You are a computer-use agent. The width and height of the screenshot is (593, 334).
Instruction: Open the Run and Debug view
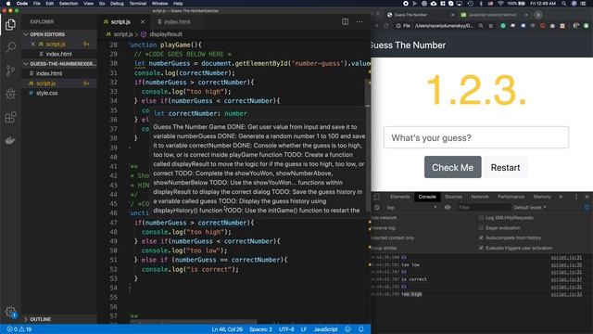[x=10, y=94]
